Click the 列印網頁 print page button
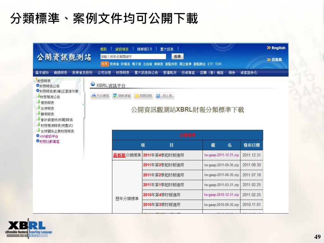 100,96
